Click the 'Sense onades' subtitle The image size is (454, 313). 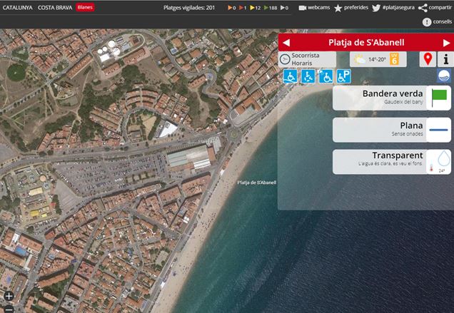pyautogui.click(x=407, y=134)
